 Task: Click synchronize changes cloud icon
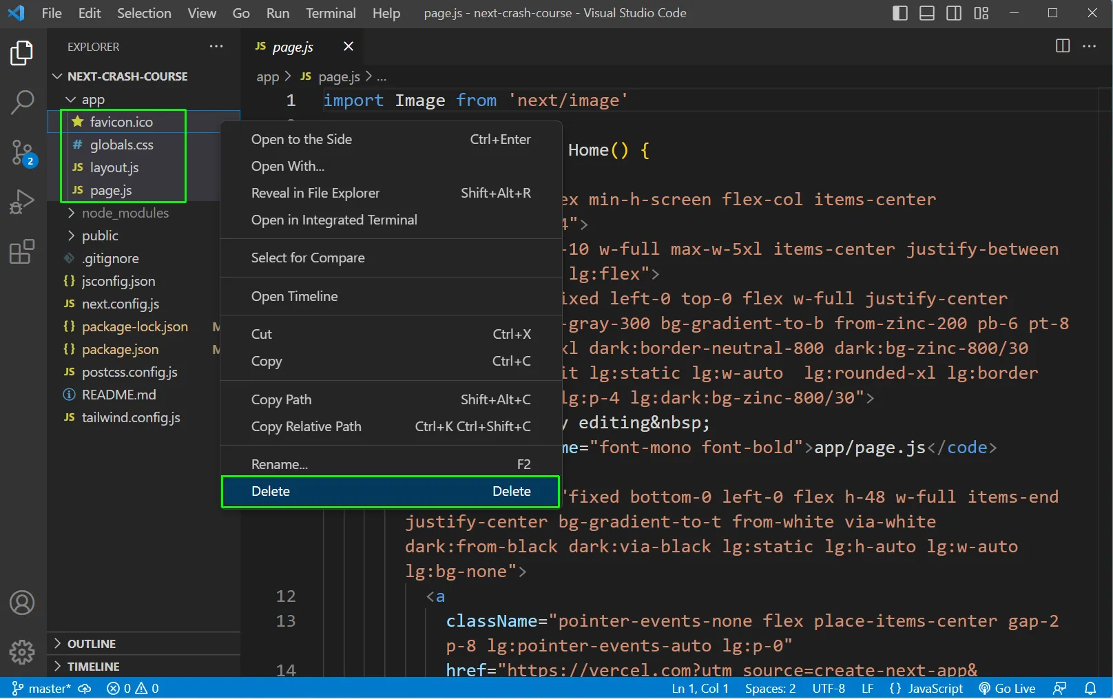(x=85, y=688)
